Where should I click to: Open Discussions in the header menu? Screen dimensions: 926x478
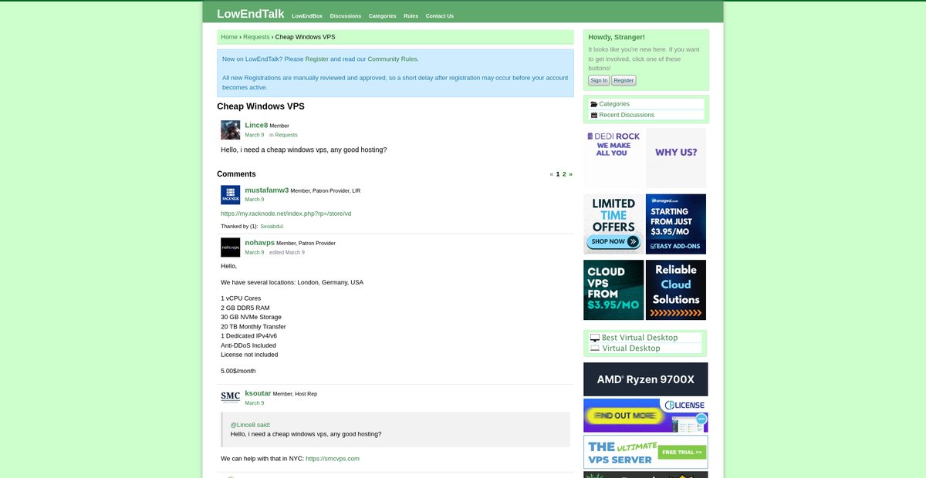(x=346, y=15)
